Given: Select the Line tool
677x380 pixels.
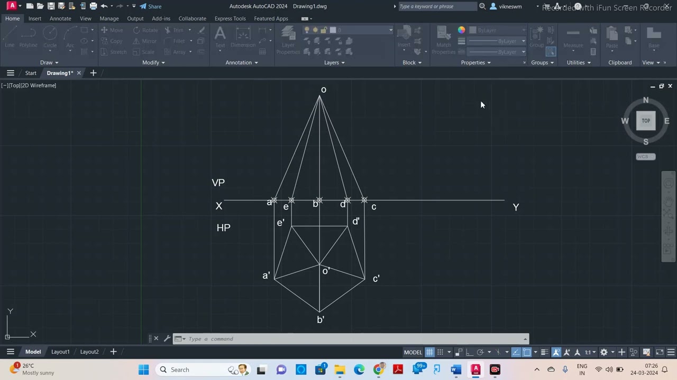Looking at the screenshot, I should coord(10,37).
